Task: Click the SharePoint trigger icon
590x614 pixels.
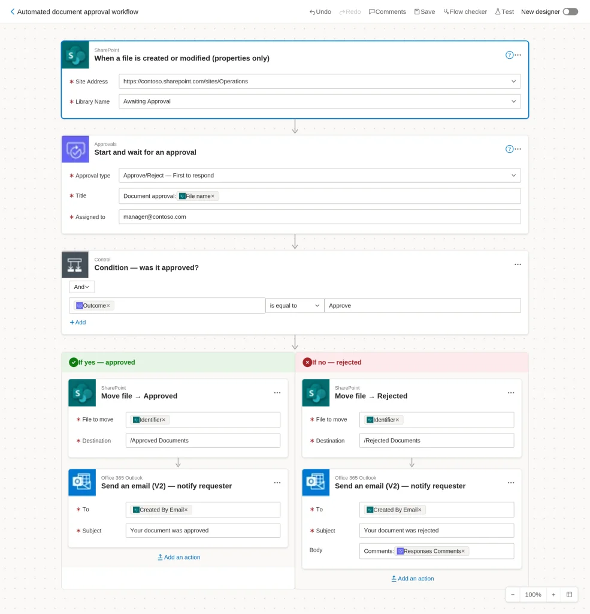Action: [75, 55]
